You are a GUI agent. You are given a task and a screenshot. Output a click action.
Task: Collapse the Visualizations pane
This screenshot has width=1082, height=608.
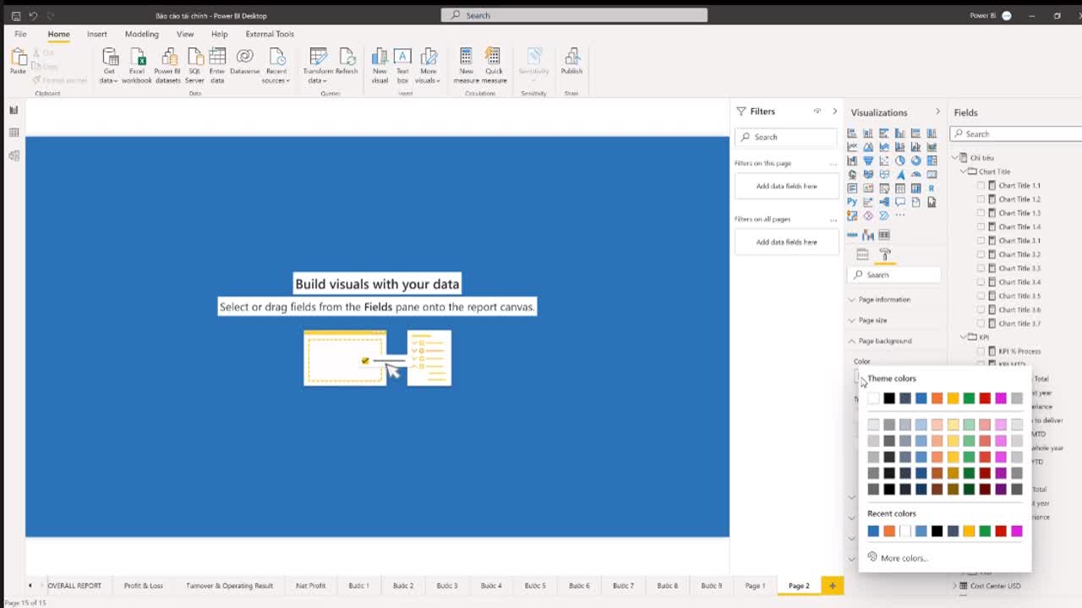coord(937,111)
